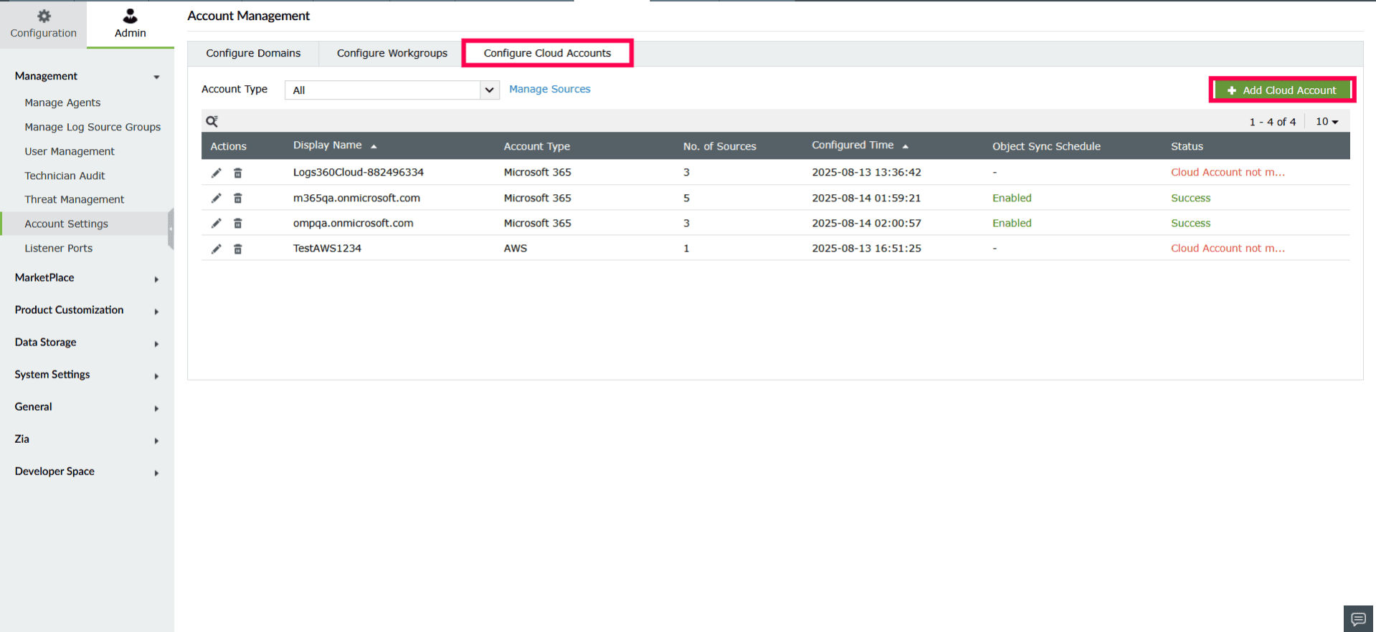This screenshot has width=1376, height=632.
Task: Switch to the Configure Workgroups tab
Action: click(x=392, y=53)
